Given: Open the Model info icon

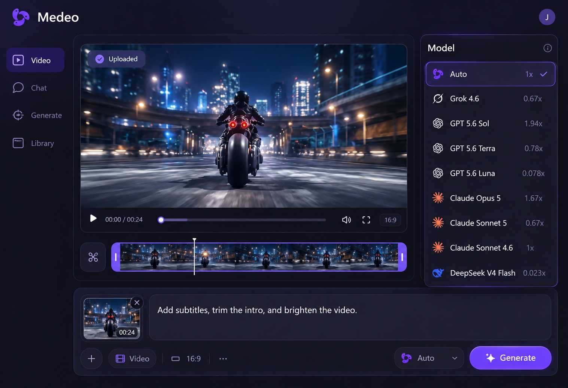Looking at the screenshot, I should pyautogui.click(x=547, y=48).
